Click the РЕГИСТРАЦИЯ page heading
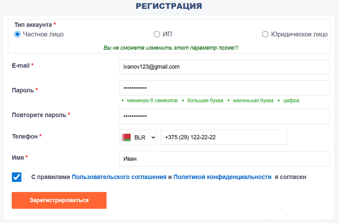 click(x=169, y=6)
